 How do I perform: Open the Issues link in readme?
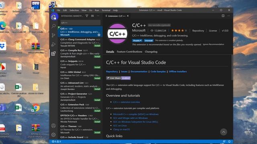124,72
